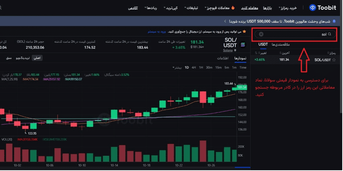Click the Solana coin logo icon
343x171 pixels.
tap(243, 45)
